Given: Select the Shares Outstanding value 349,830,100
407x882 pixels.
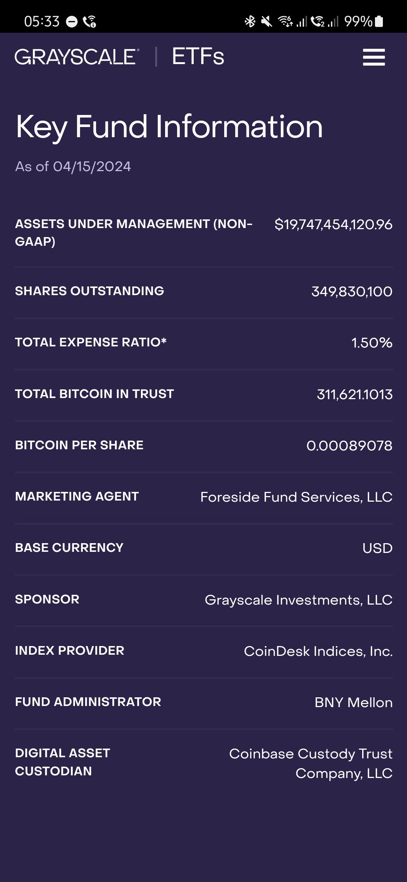Looking at the screenshot, I should point(352,292).
